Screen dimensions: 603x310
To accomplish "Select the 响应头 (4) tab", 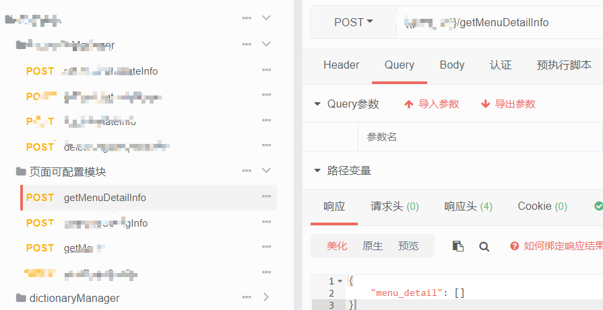I will [468, 206].
